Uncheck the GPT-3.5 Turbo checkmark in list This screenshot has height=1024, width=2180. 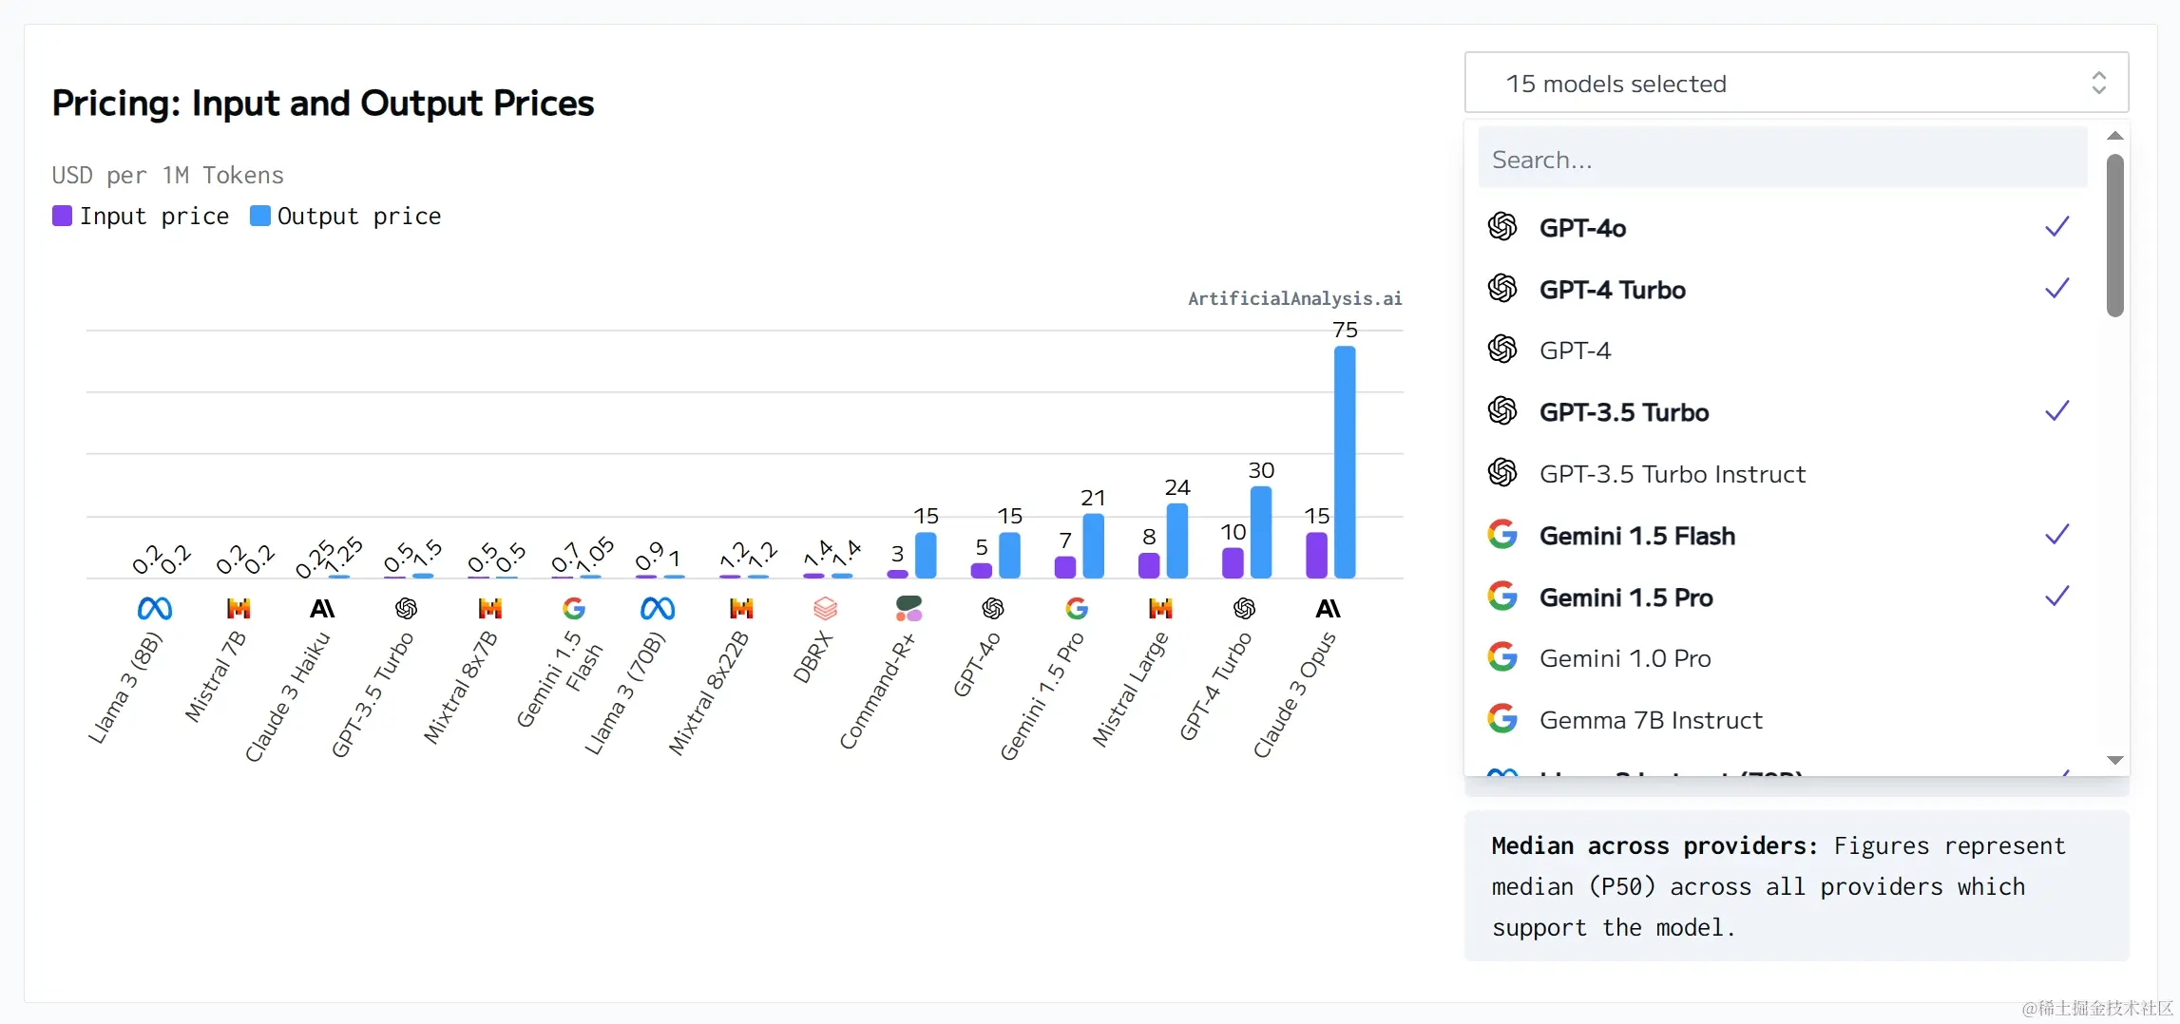pos(2057,410)
